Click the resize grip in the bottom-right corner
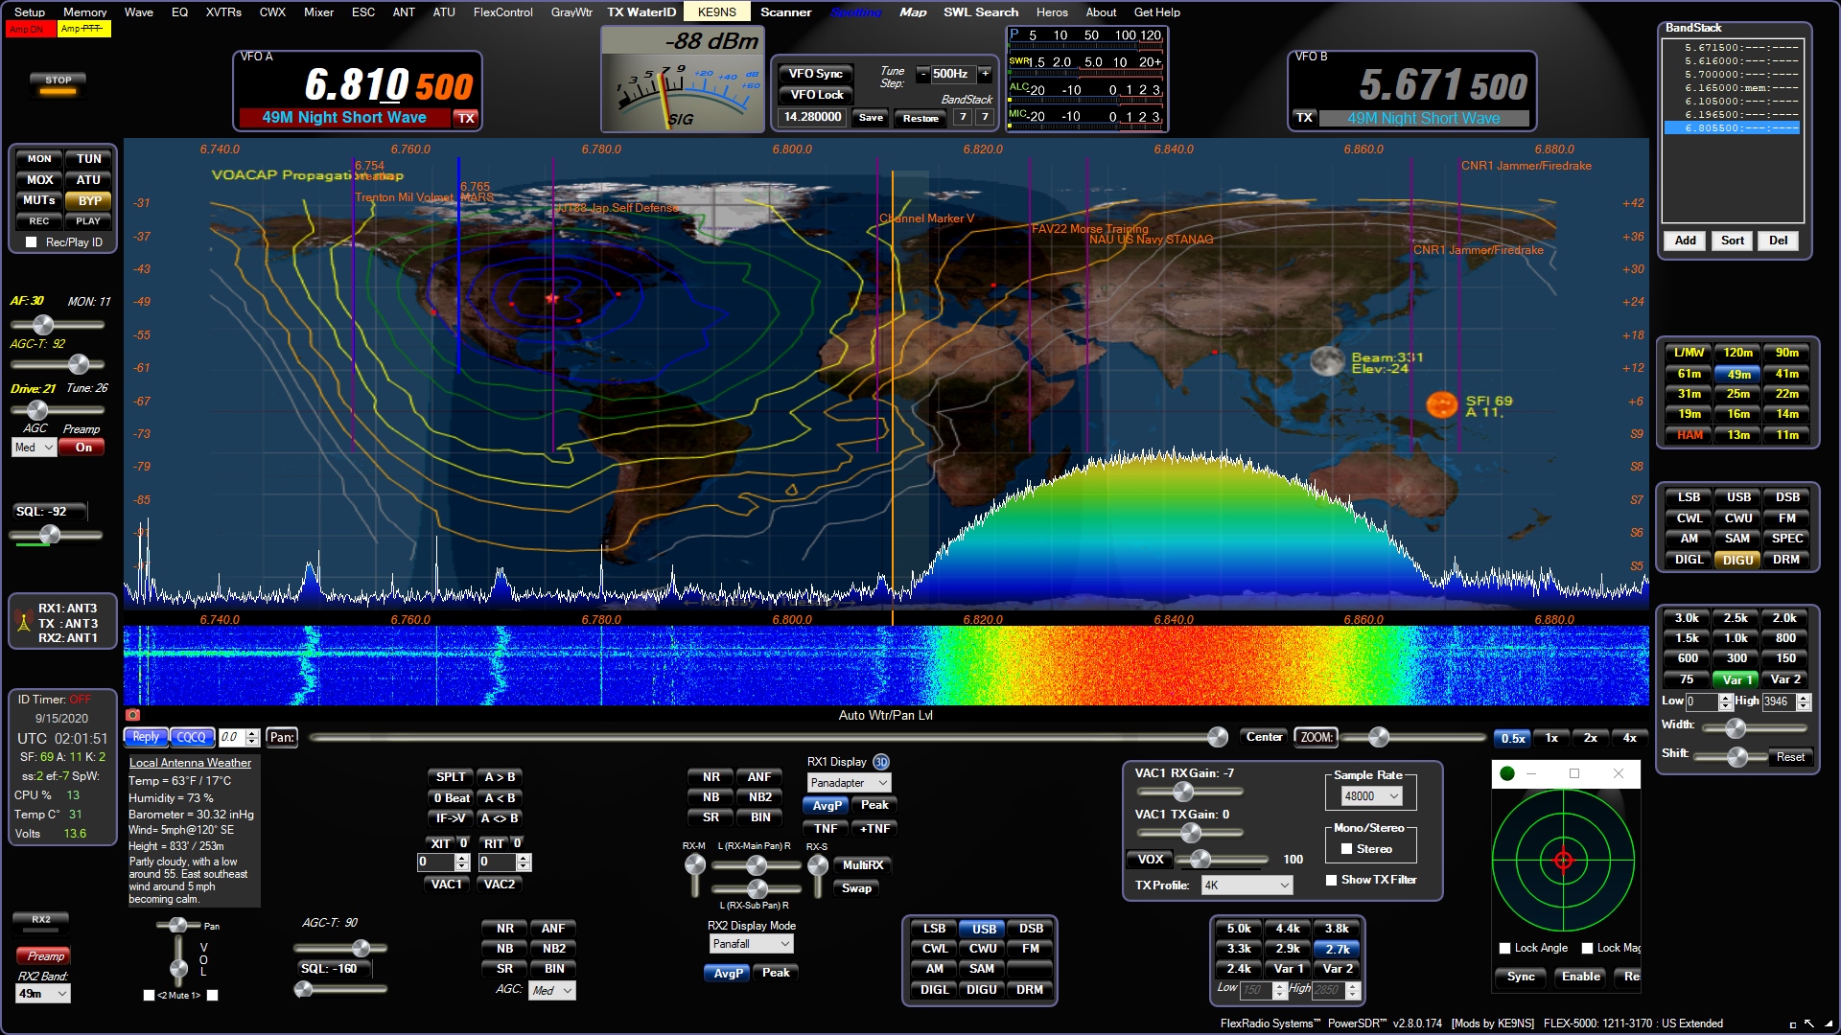 (x=1829, y=1024)
